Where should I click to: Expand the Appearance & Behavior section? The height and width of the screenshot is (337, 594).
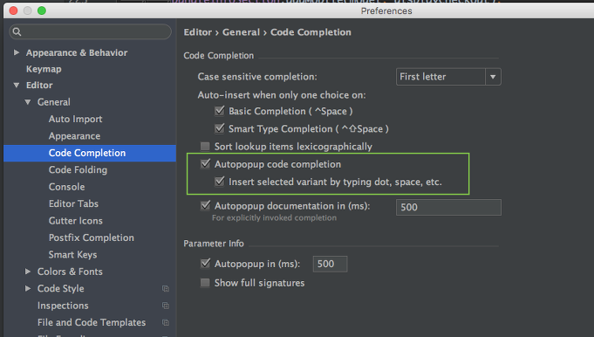pyautogui.click(x=17, y=52)
